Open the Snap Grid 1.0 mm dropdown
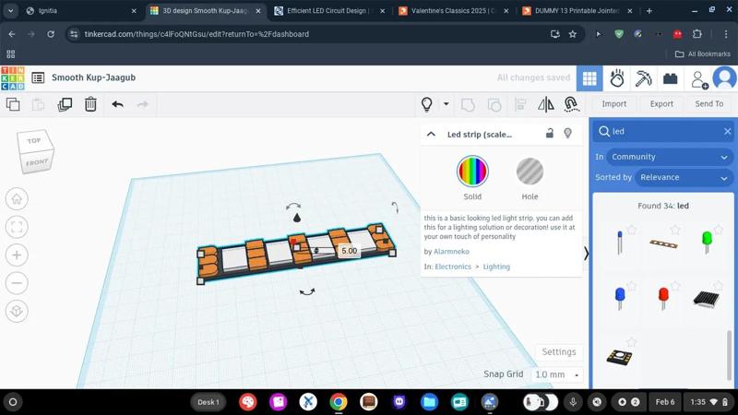This screenshot has height=415, width=738. pos(556,374)
